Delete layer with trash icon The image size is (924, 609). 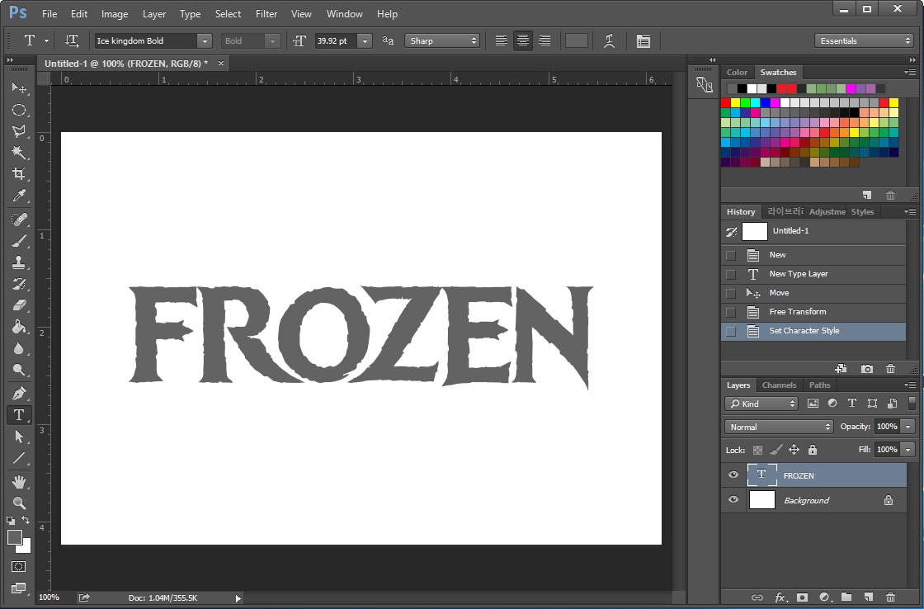[x=890, y=597]
